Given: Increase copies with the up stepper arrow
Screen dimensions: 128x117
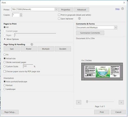Looking at the screenshot, I should click(x=21, y=14).
